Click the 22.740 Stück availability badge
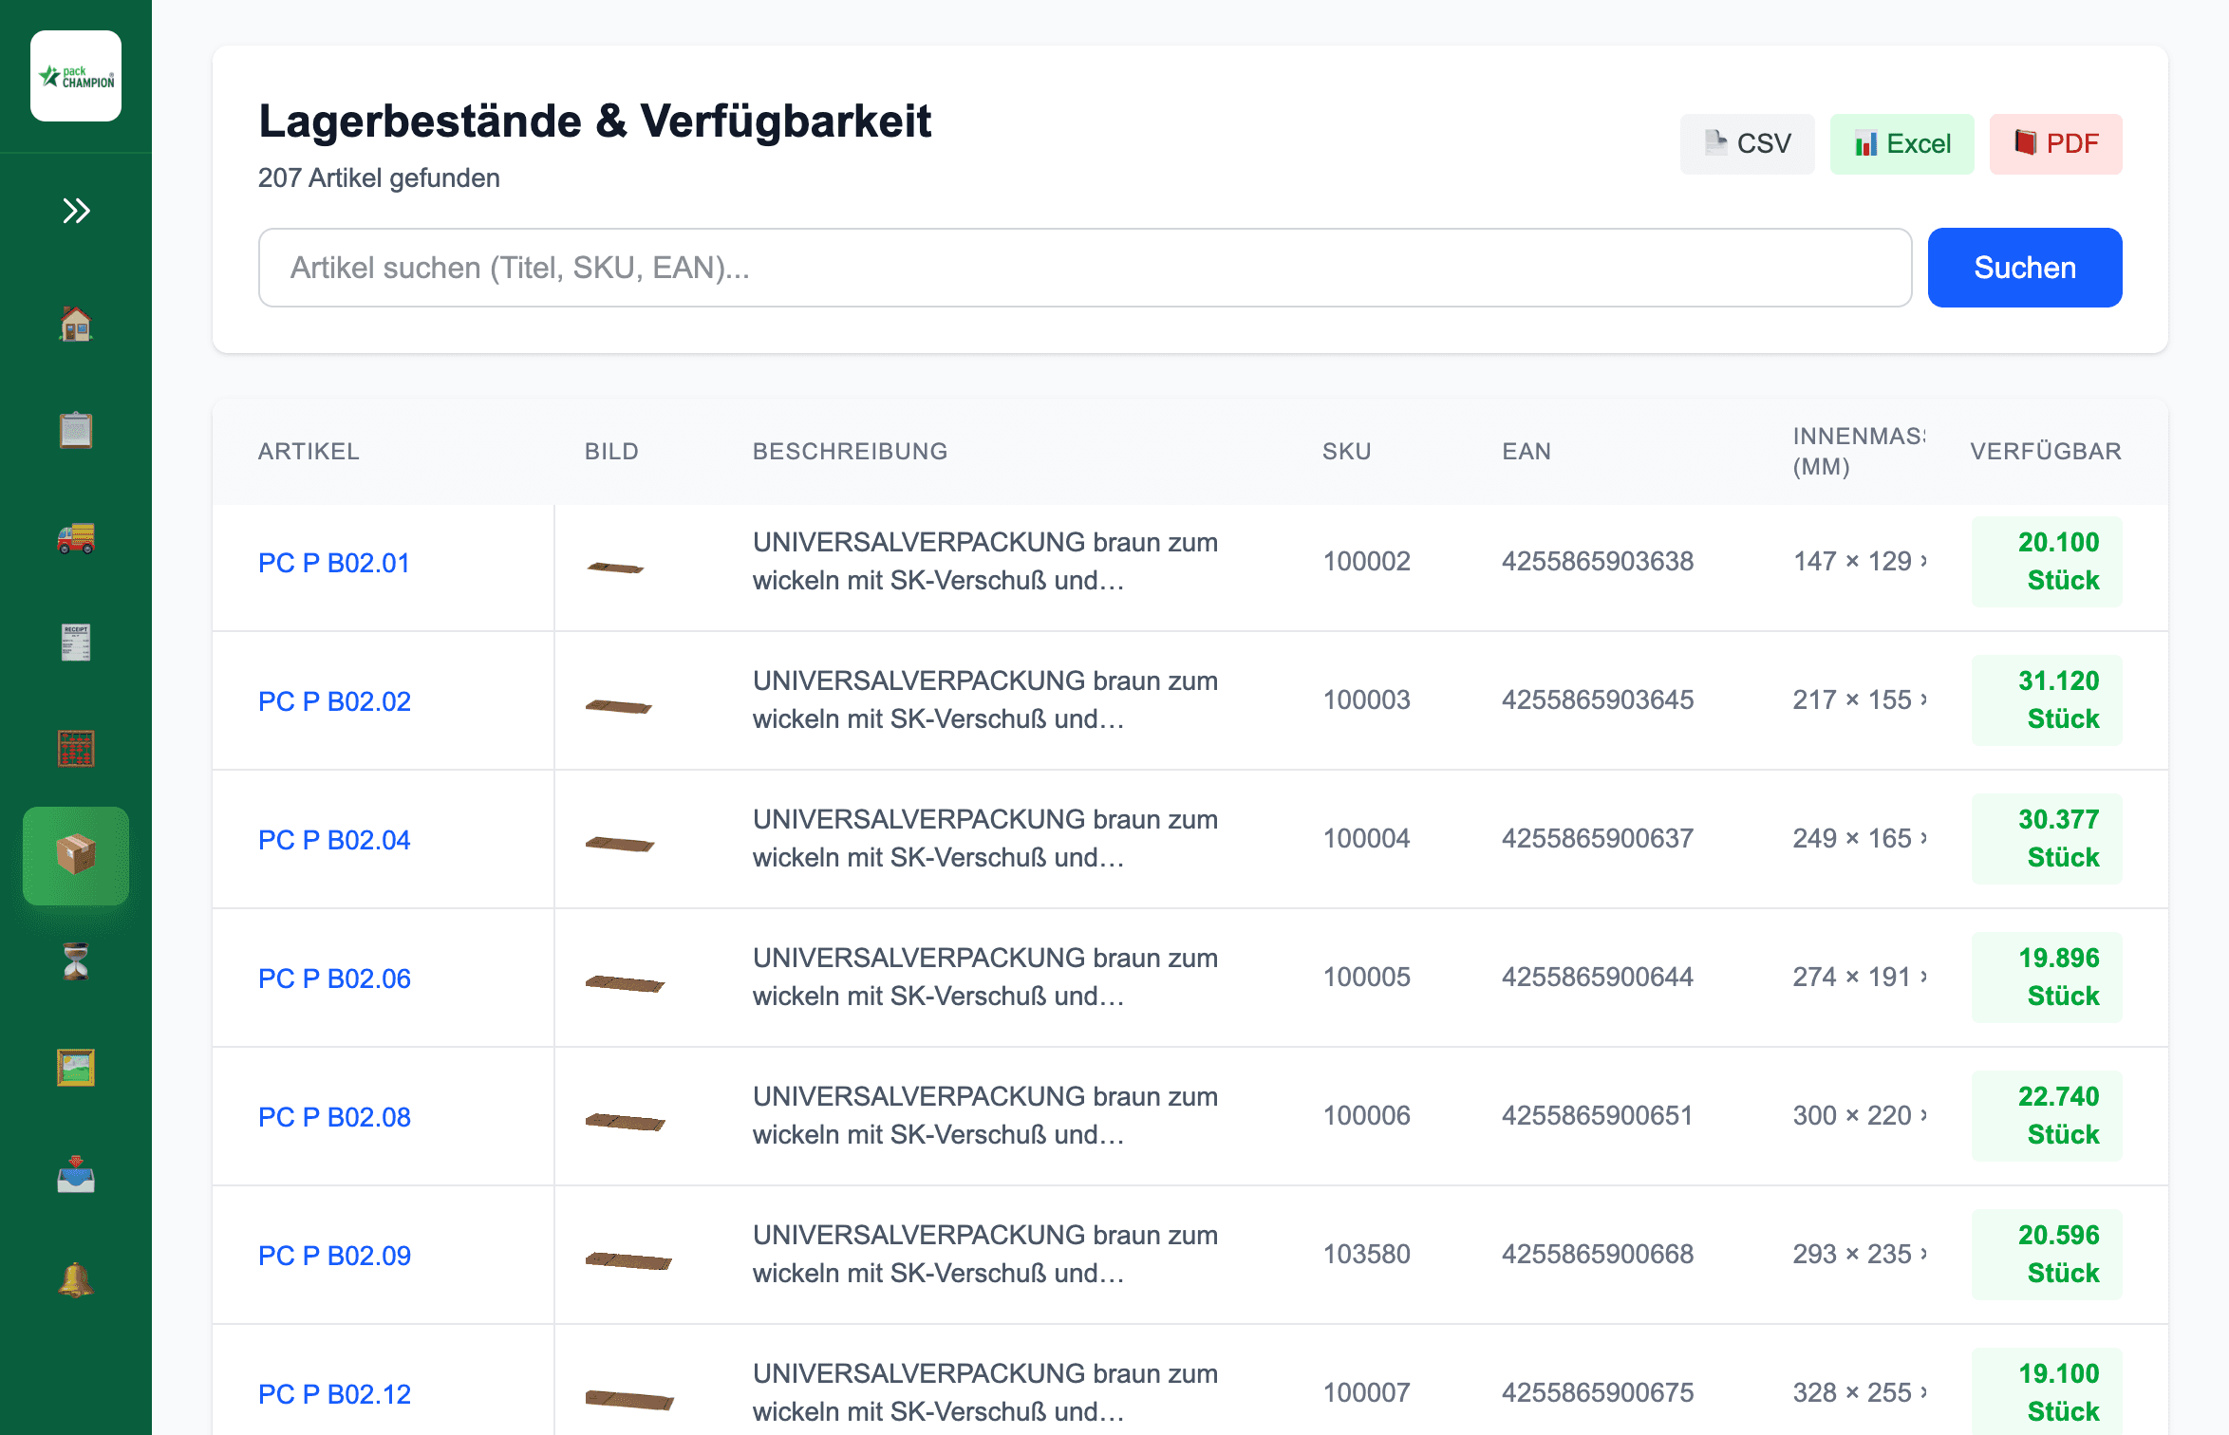This screenshot has width=2229, height=1435. [x=2047, y=1115]
